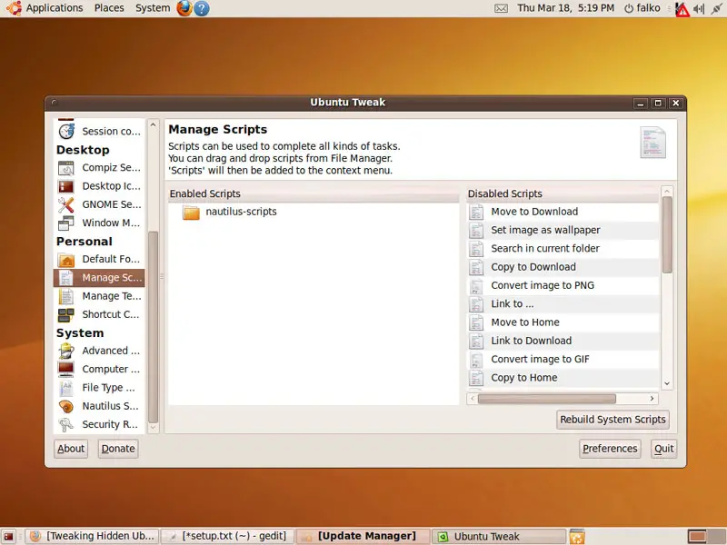Click the trash applet in bottom panel

coord(577,537)
